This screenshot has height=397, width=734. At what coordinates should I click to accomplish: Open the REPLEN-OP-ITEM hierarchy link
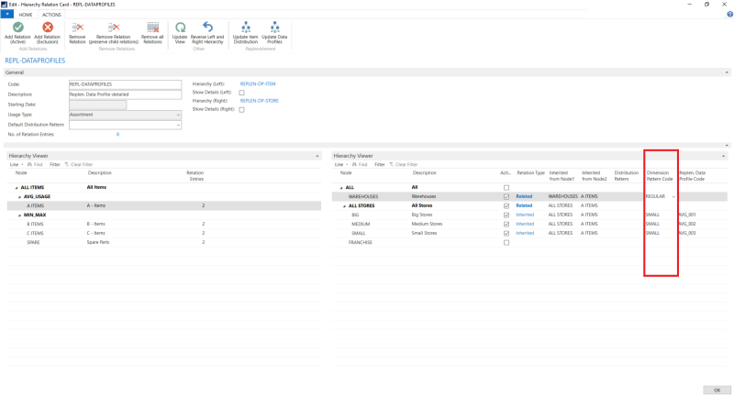click(258, 84)
